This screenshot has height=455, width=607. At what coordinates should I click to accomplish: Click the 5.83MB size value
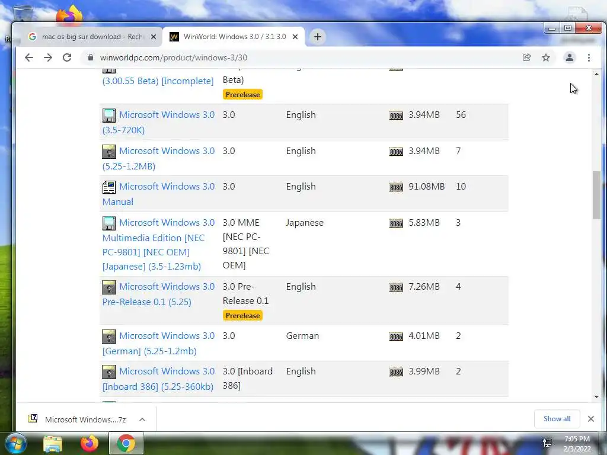(424, 223)
